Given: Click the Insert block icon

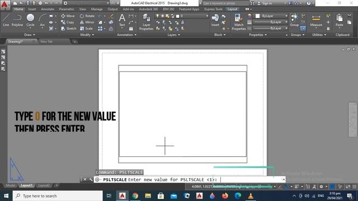Looking at the screenshot, I should pyautogui.click(x=215, y=20).
